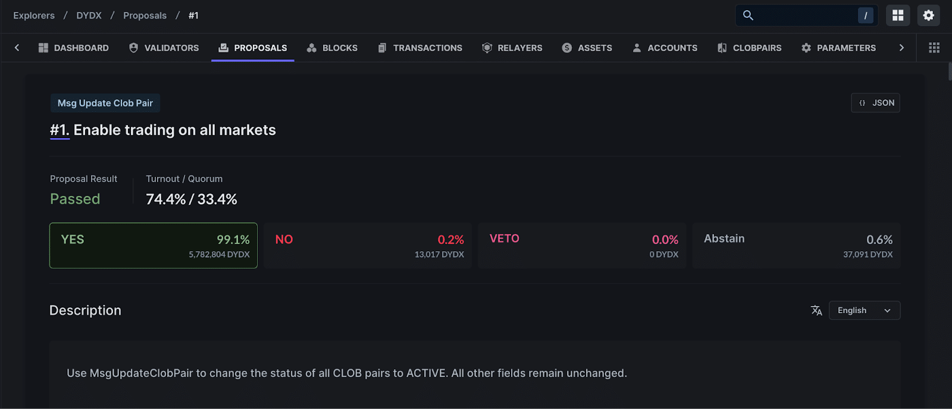
Task: Click the translate language icon
Action: (x=816, y=310)
